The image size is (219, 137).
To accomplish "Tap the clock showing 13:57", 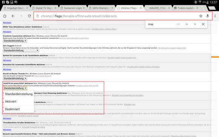I will pyautogui.click(x=213, y=2).
